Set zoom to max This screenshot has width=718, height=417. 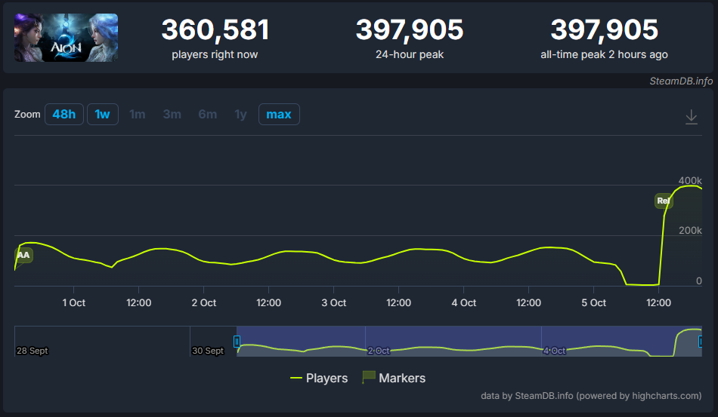click(x=279, y=114)
